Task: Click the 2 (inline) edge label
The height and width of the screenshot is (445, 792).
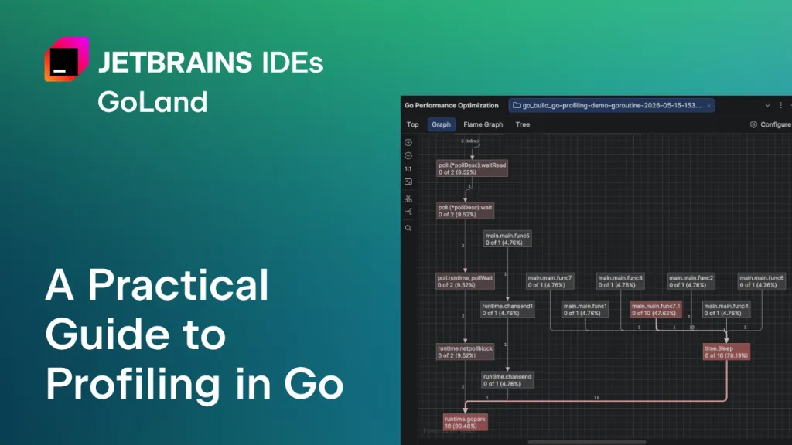Action: tap(469, 141)
